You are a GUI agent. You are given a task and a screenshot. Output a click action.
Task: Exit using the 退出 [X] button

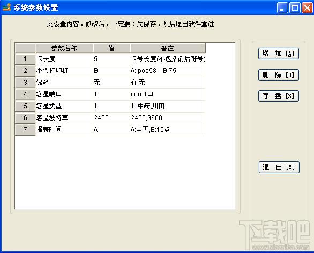tap(279, 167)
